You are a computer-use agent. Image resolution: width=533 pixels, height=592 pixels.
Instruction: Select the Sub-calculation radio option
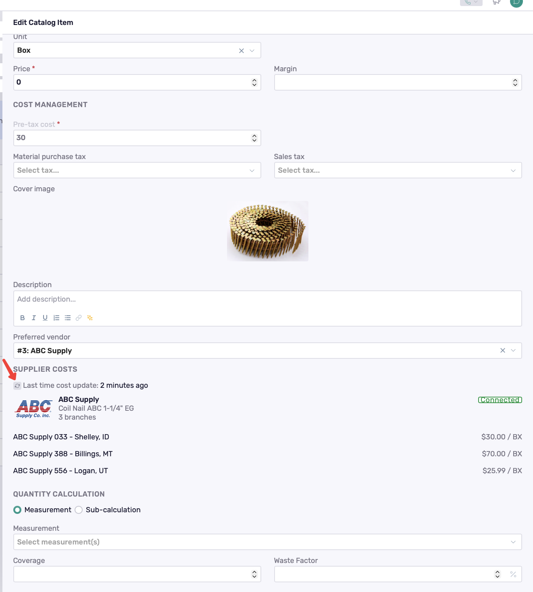coord(79,510)
